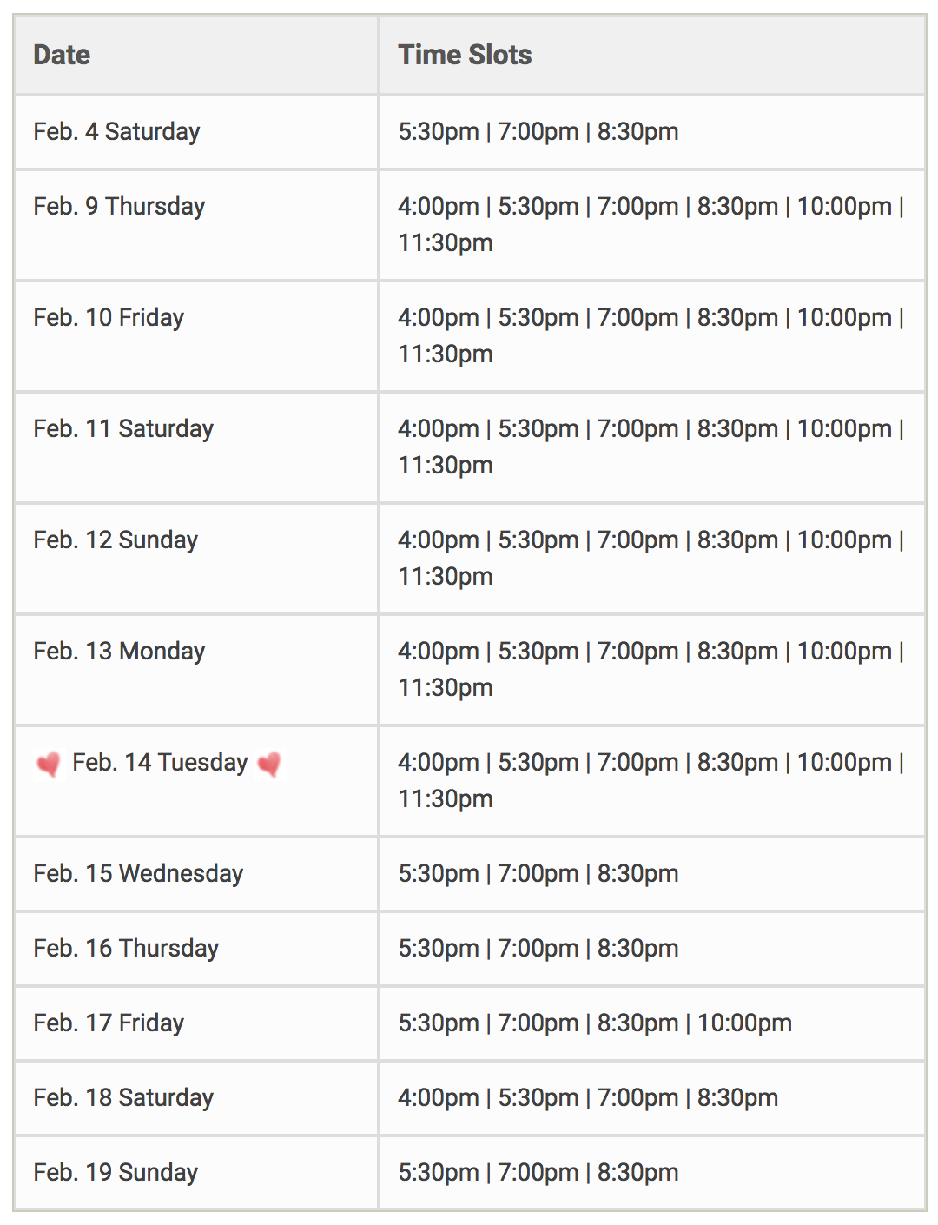938x1225 pixels.
Task: Click the 4:00pm slot on Feb. 18 Saturday
Action: [439, 1097]
